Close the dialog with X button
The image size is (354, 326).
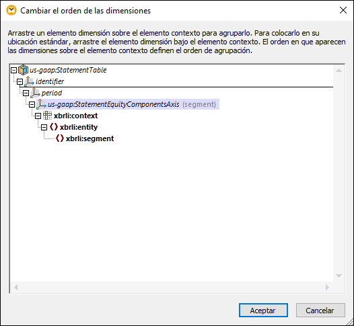(x=343, y=10)
